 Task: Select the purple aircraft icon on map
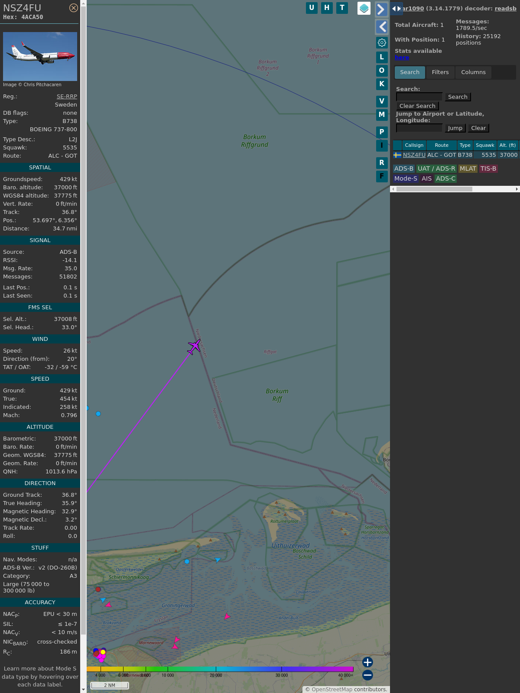point(195,346)
